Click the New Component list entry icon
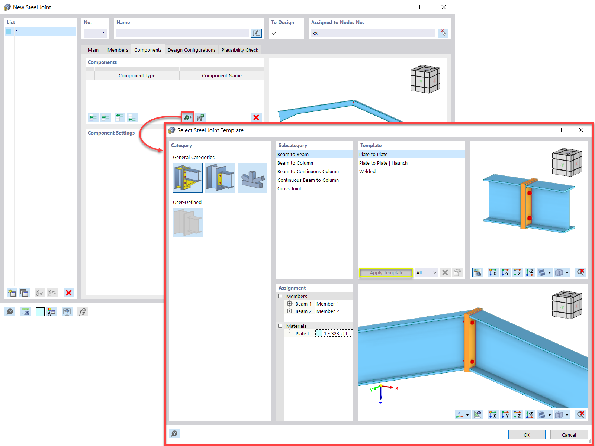 coord(12,293)
